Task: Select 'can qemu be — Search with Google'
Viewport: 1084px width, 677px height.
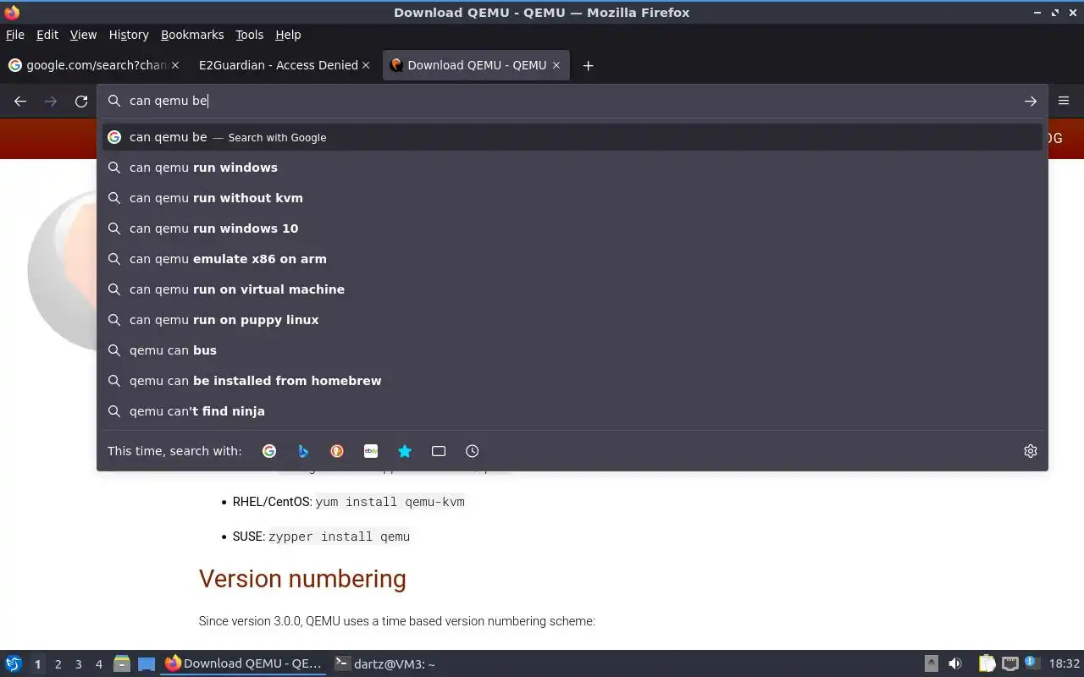Action: coord(572,137)
